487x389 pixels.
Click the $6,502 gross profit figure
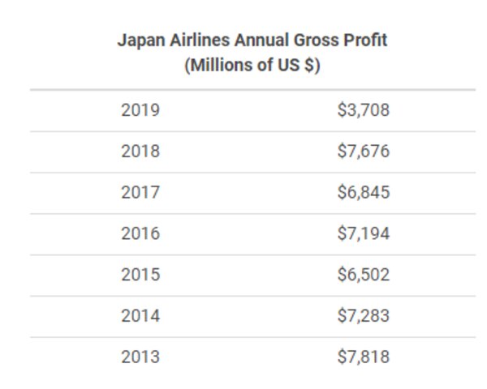pyautogui.click(x=363, y=276)
